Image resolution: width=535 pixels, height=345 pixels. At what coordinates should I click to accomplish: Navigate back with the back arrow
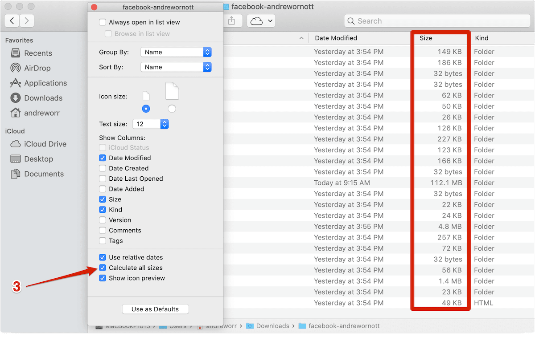coord(12,20)
